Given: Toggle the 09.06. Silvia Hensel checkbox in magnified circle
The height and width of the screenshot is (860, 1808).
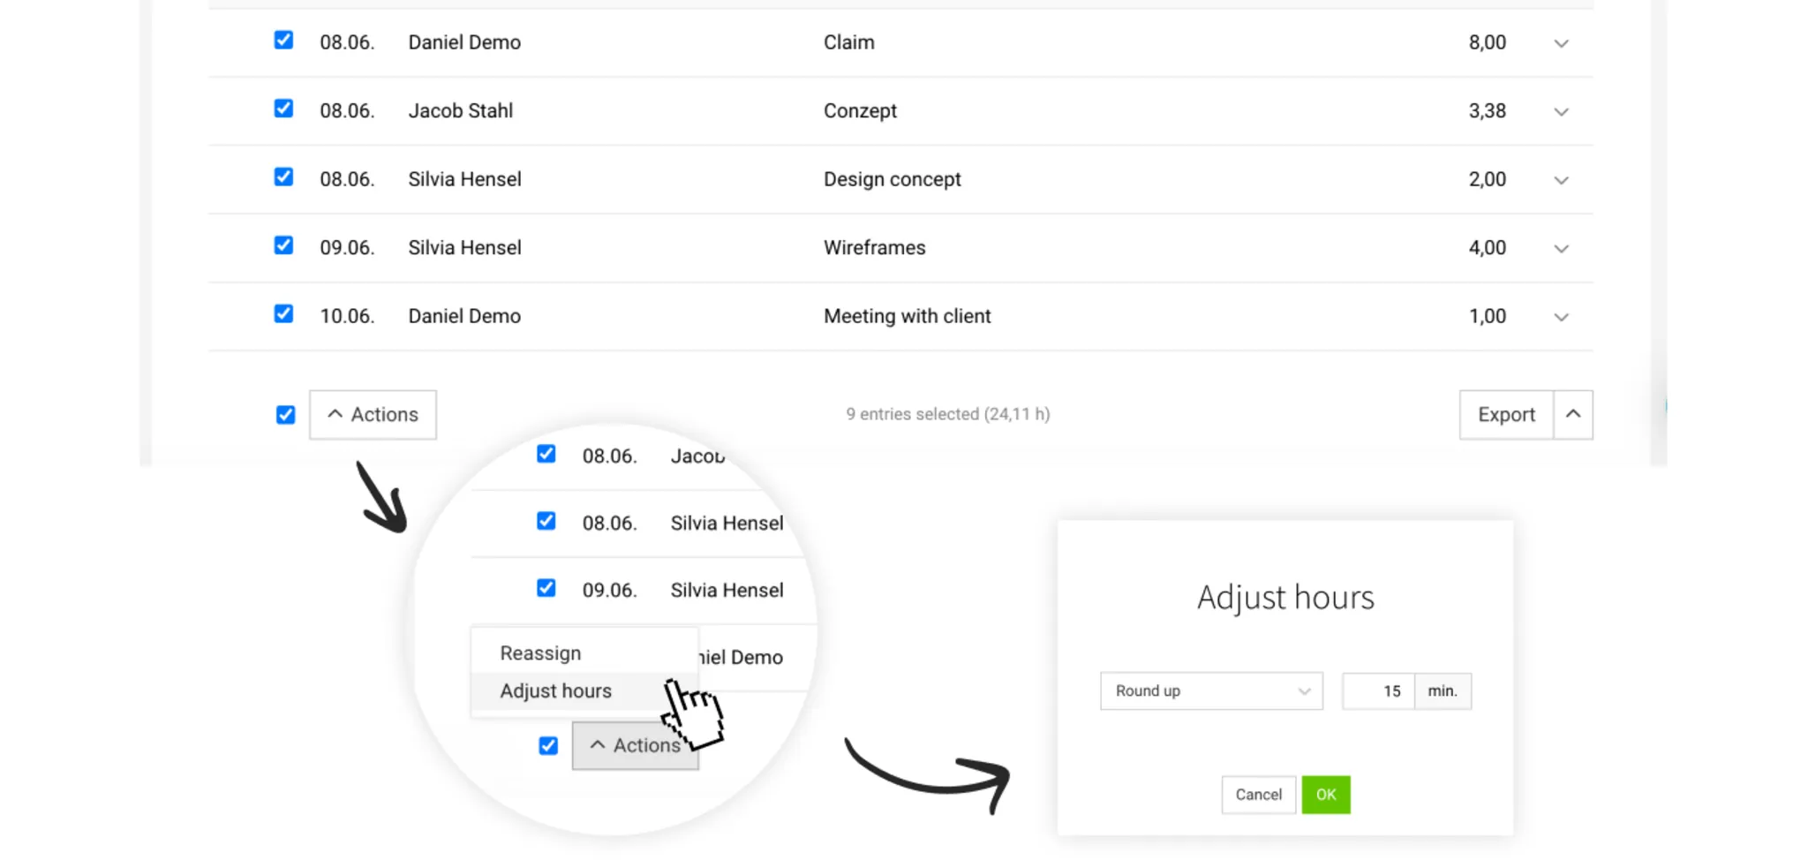Looking at the screenshot, I should click(x=546, y=588).
